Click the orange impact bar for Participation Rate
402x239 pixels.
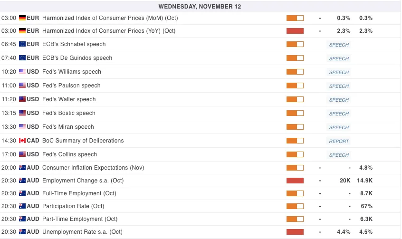click(295, 206)
